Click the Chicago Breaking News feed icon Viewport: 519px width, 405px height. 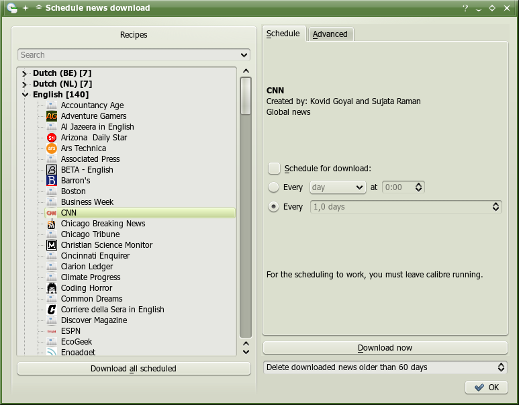coord(52,224)
